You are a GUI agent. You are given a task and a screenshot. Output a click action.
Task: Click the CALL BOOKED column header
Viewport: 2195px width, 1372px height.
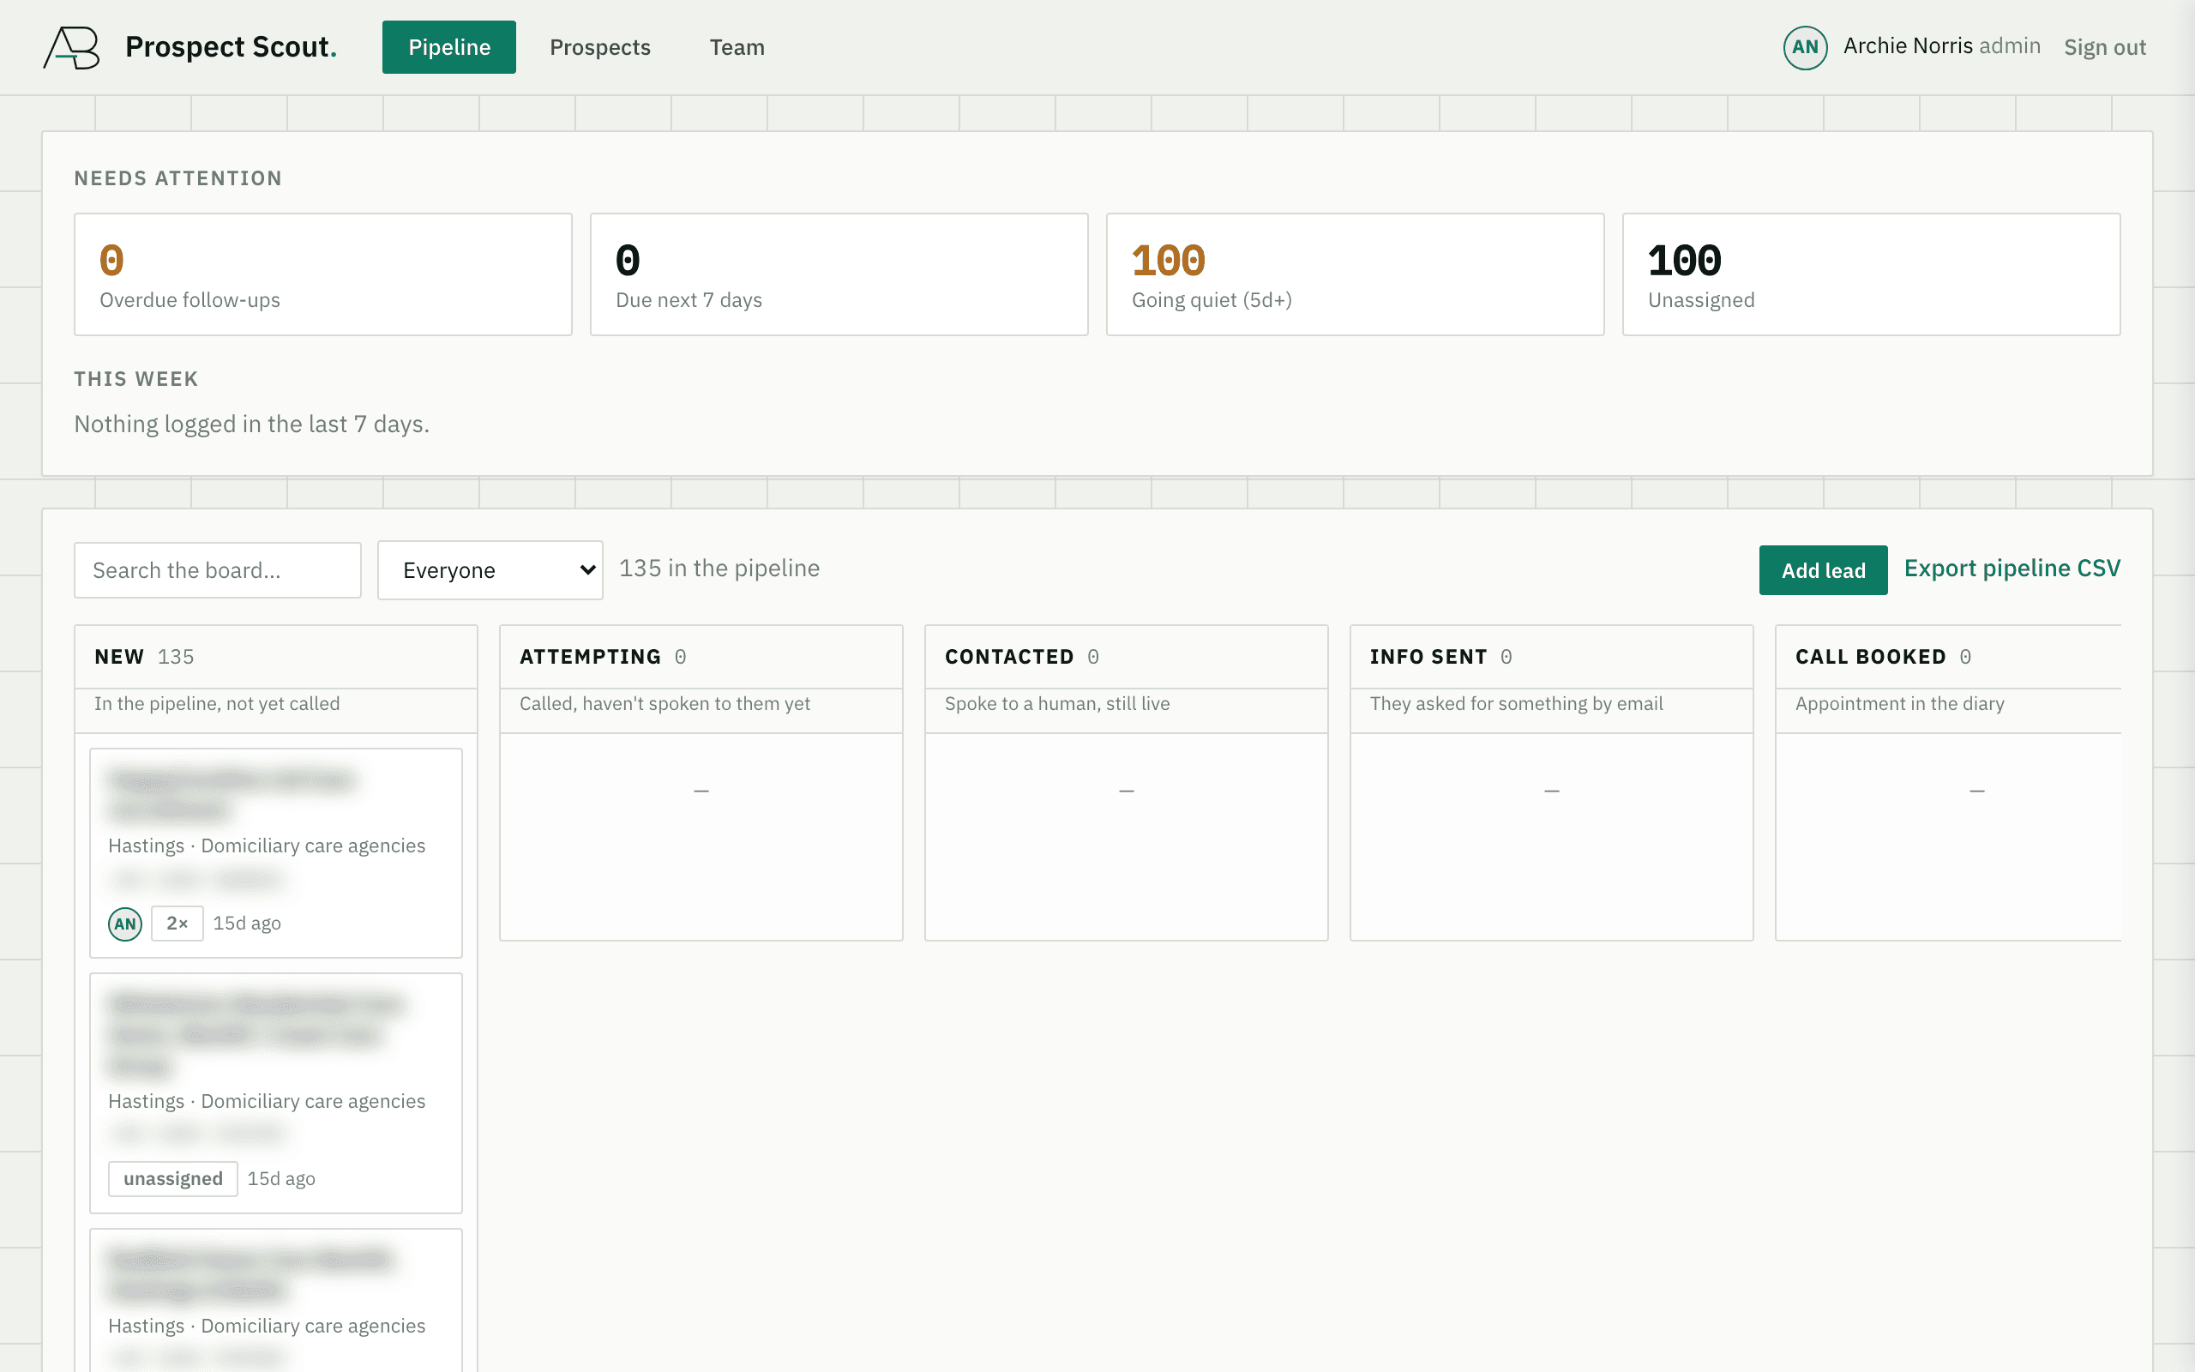[x=1948, y=656]
